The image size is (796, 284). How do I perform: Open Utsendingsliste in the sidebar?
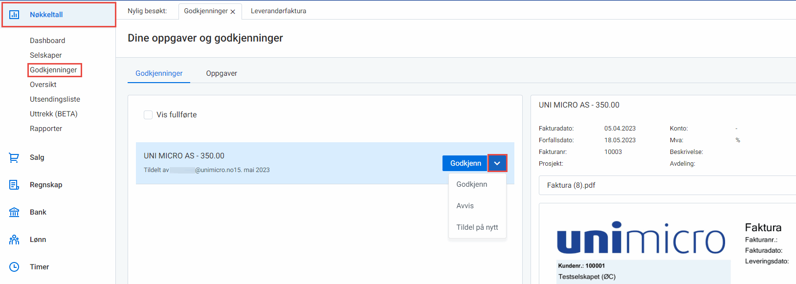(x=55, y=99)
